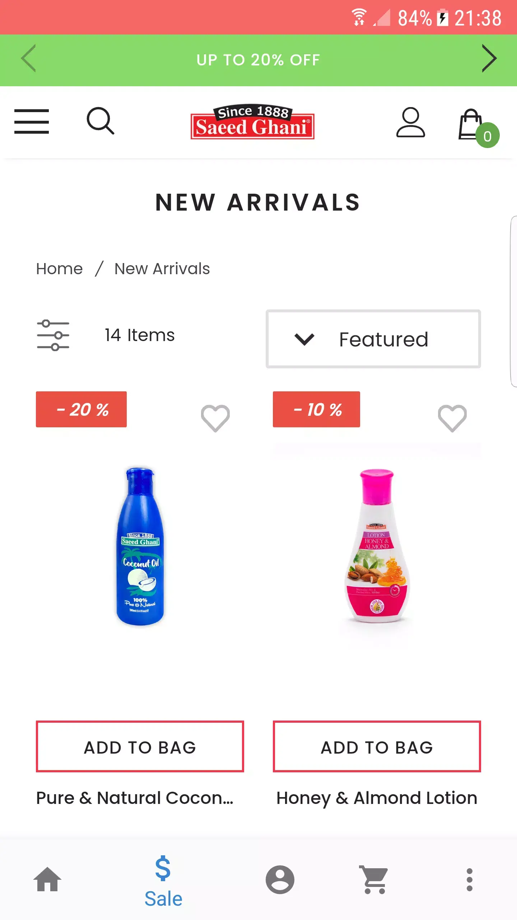Favorite the Honey & Almond Lotion heart

[452, 418]
